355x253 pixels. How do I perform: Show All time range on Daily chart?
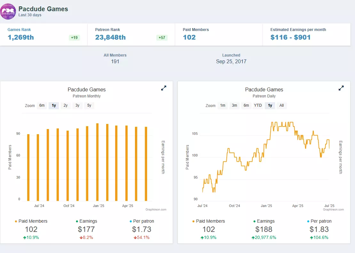(x=282, y=106)
